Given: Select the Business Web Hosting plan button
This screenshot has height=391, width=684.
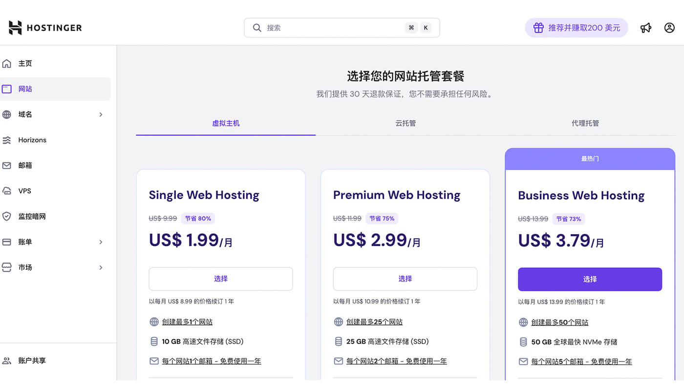Looking at the screenshot, I should (x=590, y=279).
